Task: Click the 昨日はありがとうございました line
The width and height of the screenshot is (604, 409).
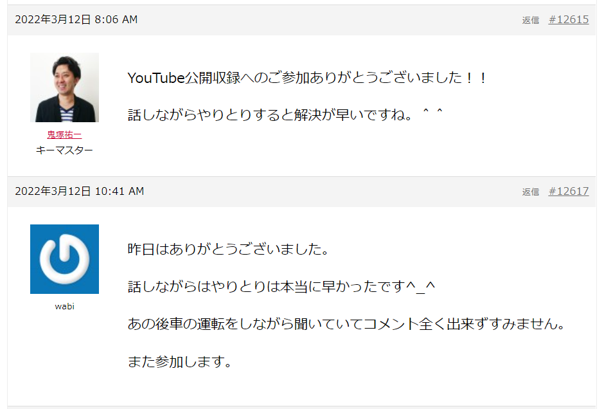Action: tap(228, 249)
